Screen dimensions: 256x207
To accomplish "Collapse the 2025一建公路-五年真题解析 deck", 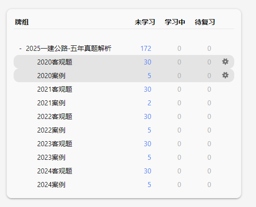I will (x=20, y=49).
